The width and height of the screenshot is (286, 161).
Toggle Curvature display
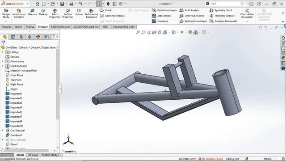pyautogui.click(x=160, y=21)
